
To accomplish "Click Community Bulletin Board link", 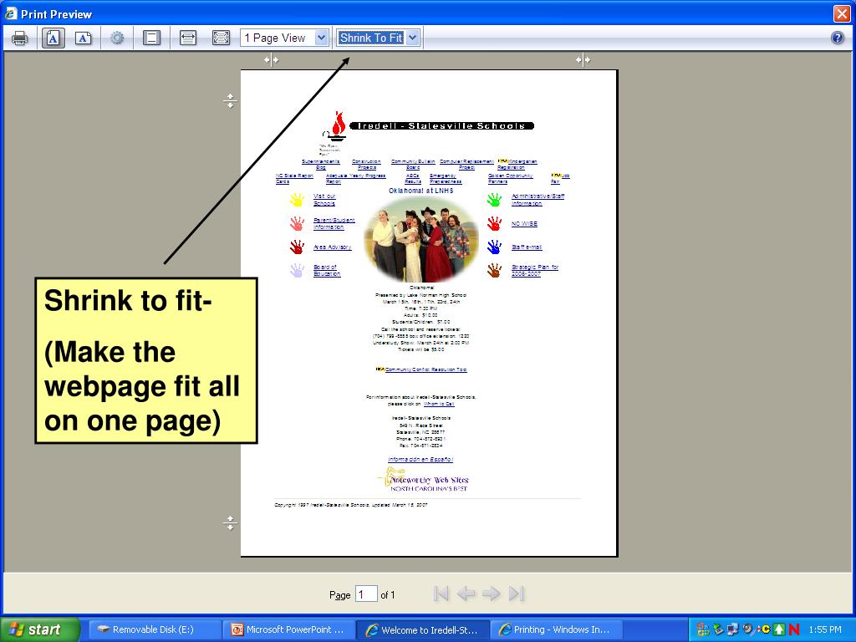I will (x=413, y=165).
